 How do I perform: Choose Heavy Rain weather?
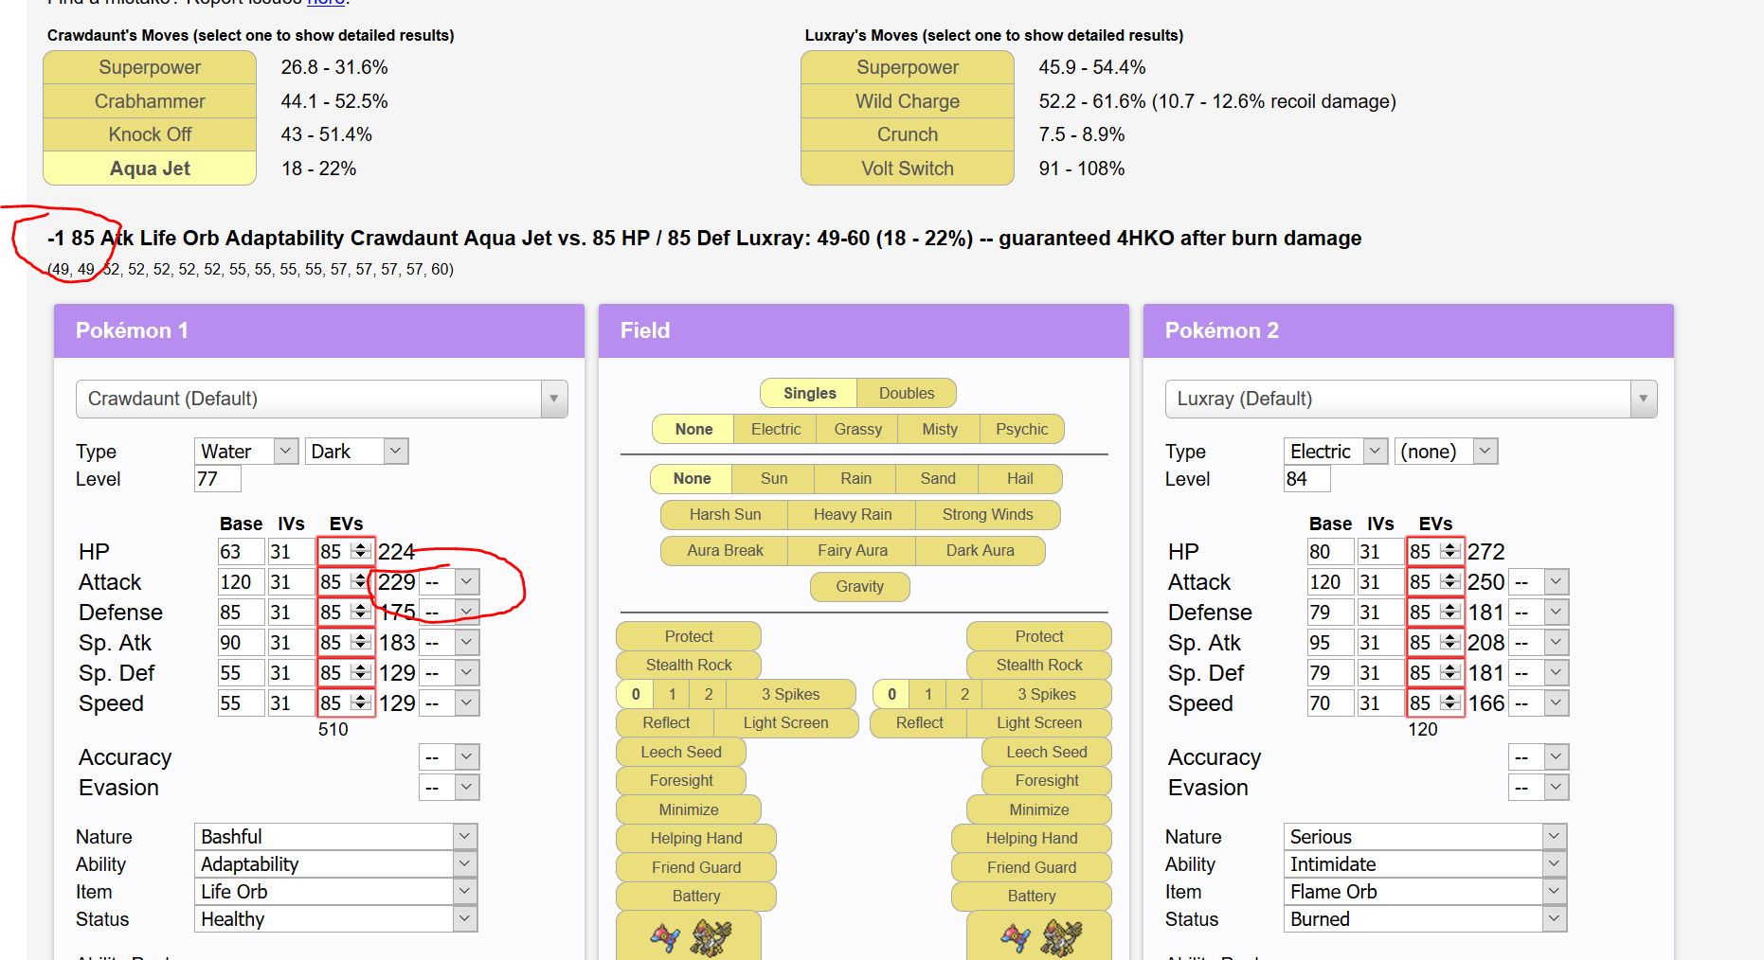click(x=853, y=514)
